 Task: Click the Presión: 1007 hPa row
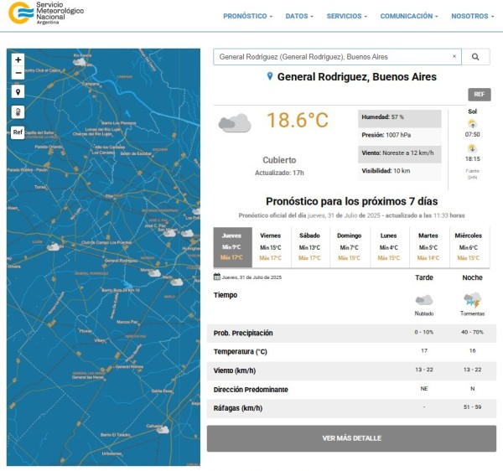[400, 135]
